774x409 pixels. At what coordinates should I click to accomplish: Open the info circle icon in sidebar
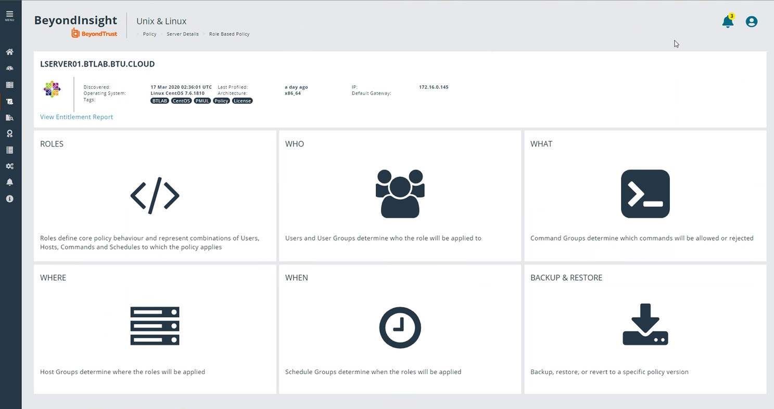coord(9,199)
